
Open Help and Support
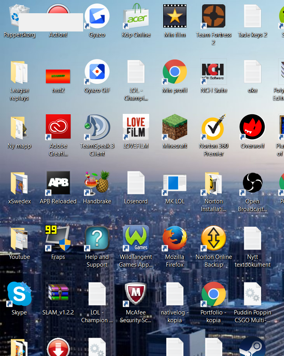[x=97, y=238]
